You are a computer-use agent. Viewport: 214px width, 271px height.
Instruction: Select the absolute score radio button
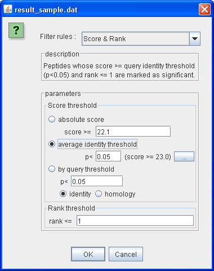coord(52,119)
